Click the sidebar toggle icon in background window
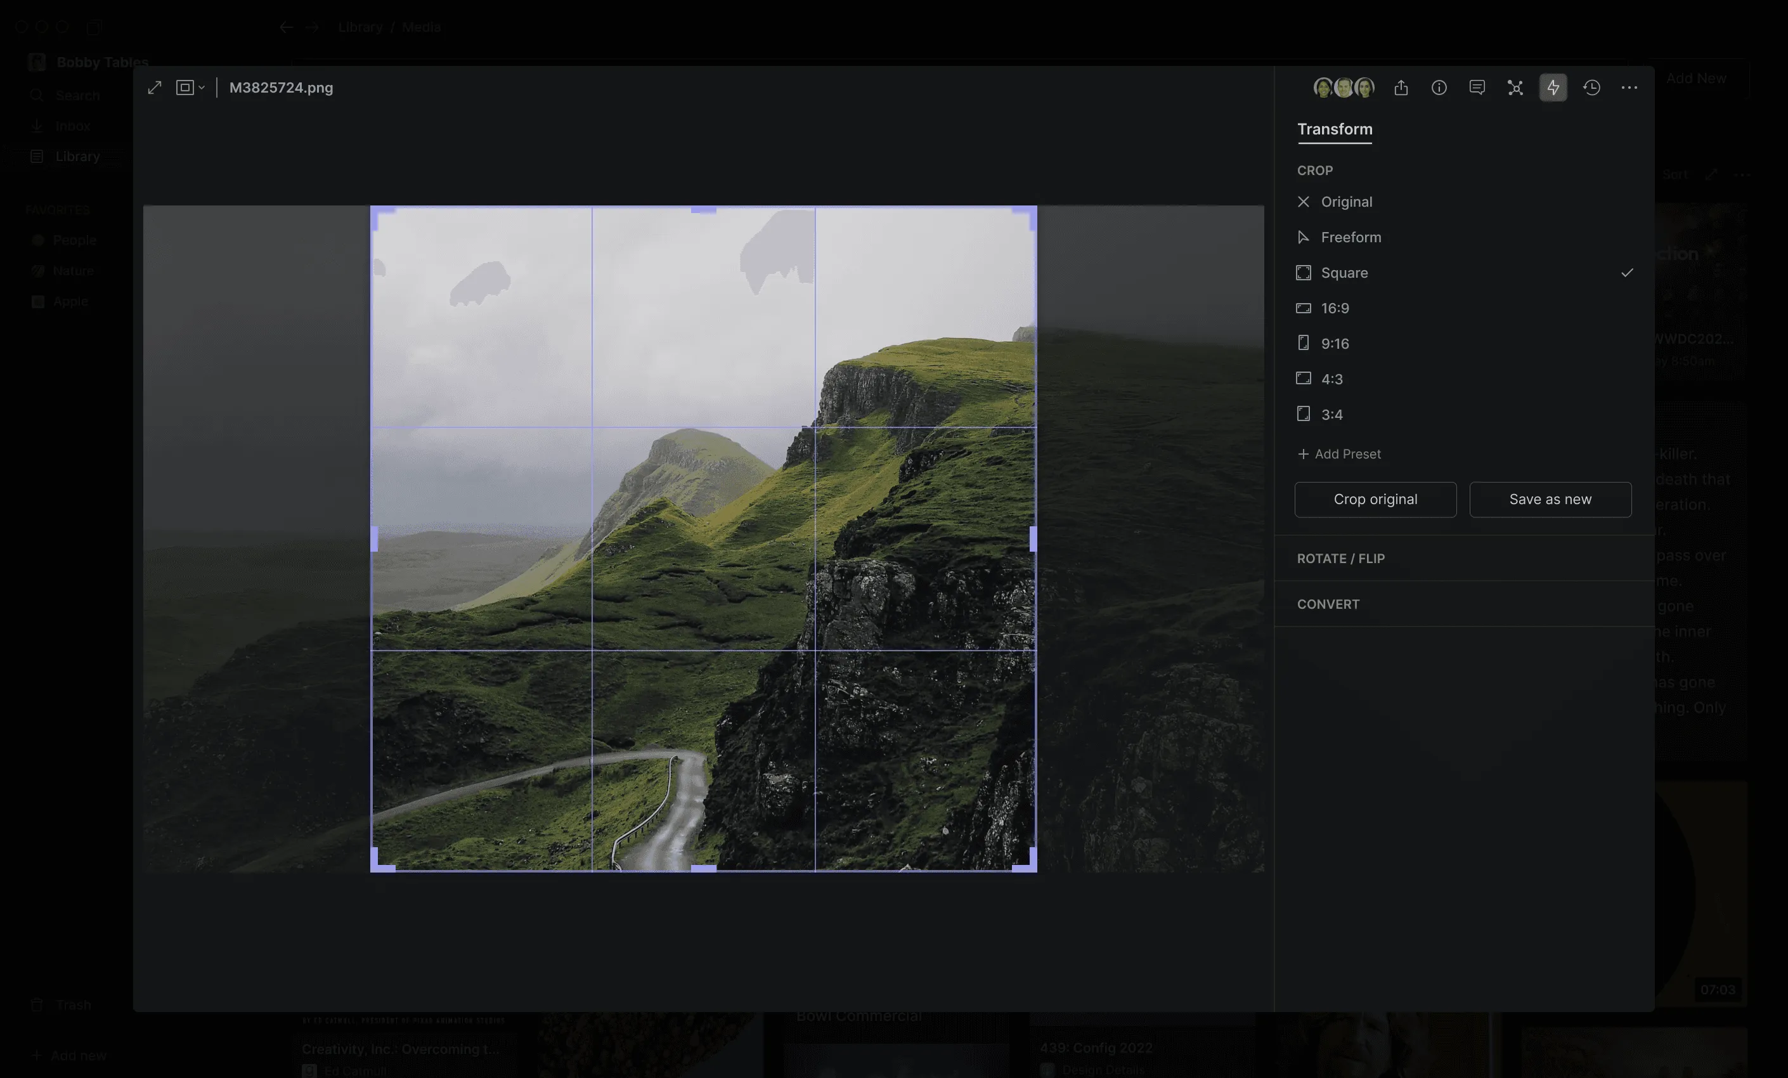 (94, 28)
